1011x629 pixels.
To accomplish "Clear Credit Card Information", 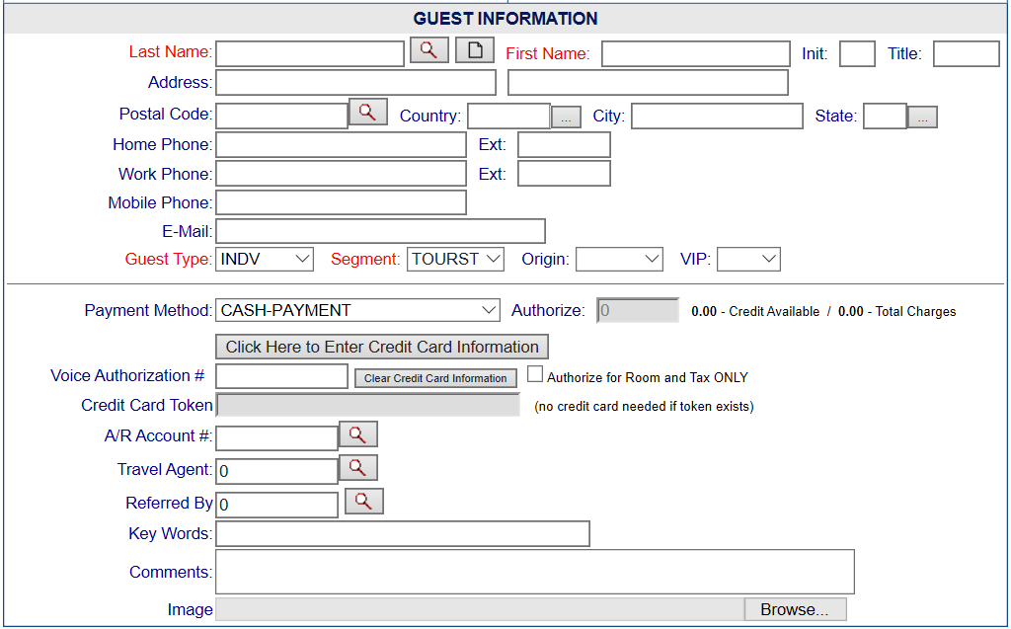I will pos(435,377).
